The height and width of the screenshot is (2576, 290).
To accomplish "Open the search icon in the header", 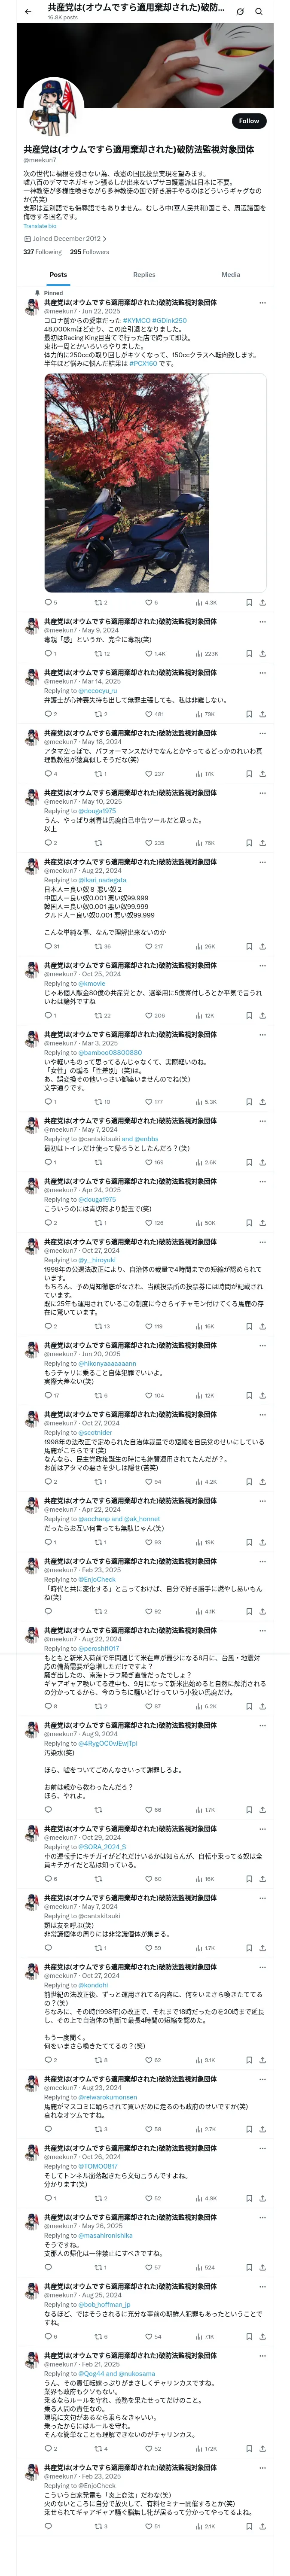I will point(258,11).
